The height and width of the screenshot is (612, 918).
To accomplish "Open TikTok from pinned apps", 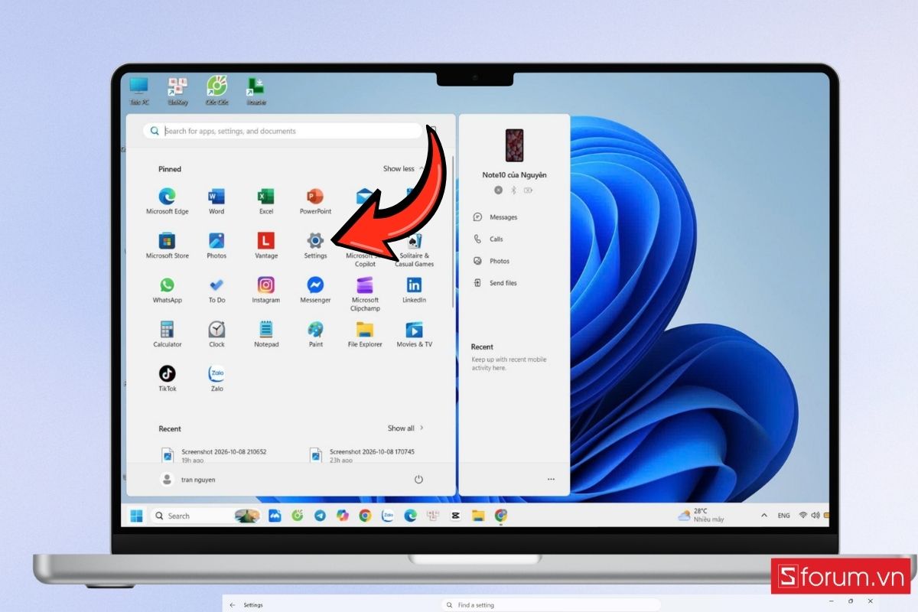I will coord(167,379).
